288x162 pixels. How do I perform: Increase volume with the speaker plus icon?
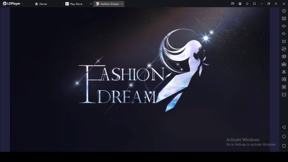(x=284, y=26)
